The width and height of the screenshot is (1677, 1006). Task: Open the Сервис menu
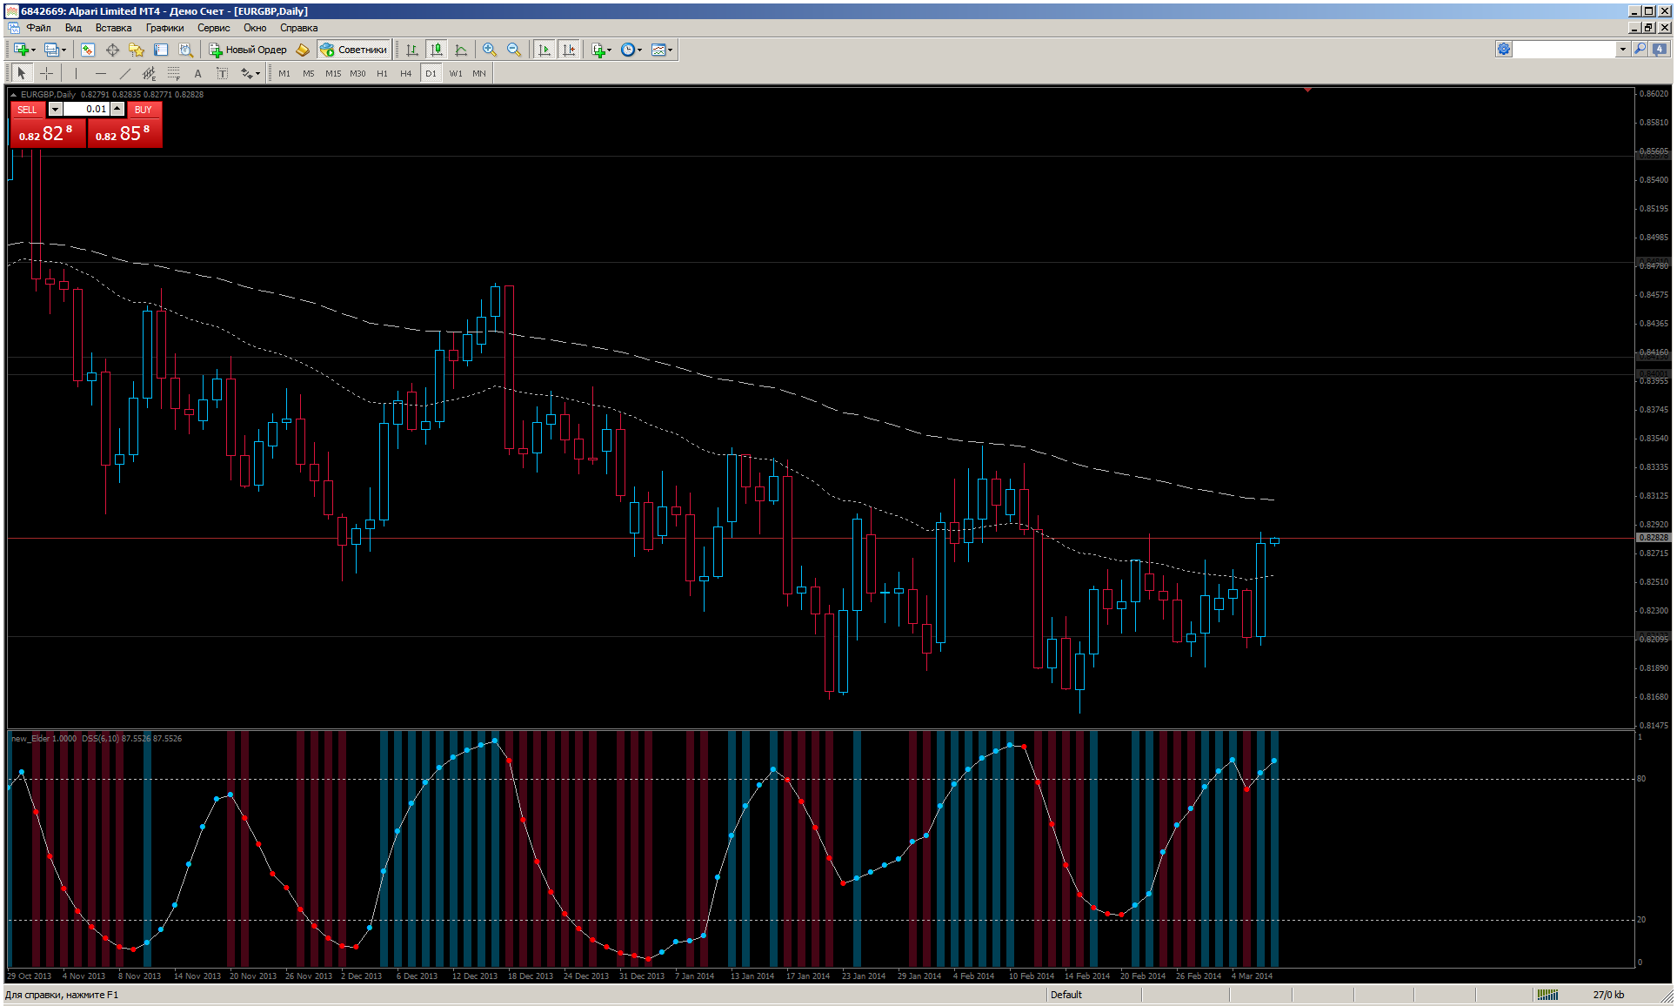[213, 28]
